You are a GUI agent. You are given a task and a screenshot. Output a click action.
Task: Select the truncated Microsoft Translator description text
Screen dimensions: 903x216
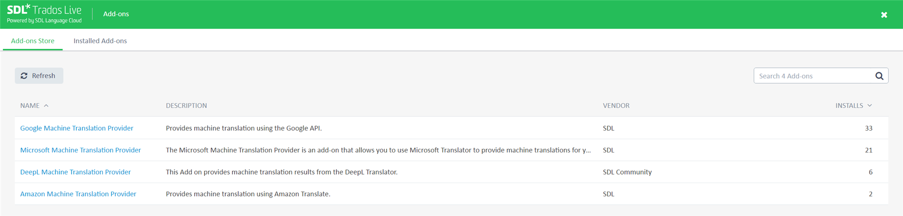click(x=378, y=150)
